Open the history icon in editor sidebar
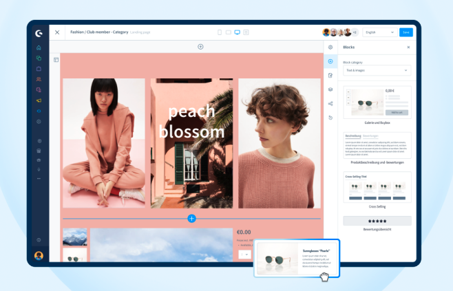The height and width of the screenshot is (291, 453). click(330, 118)
